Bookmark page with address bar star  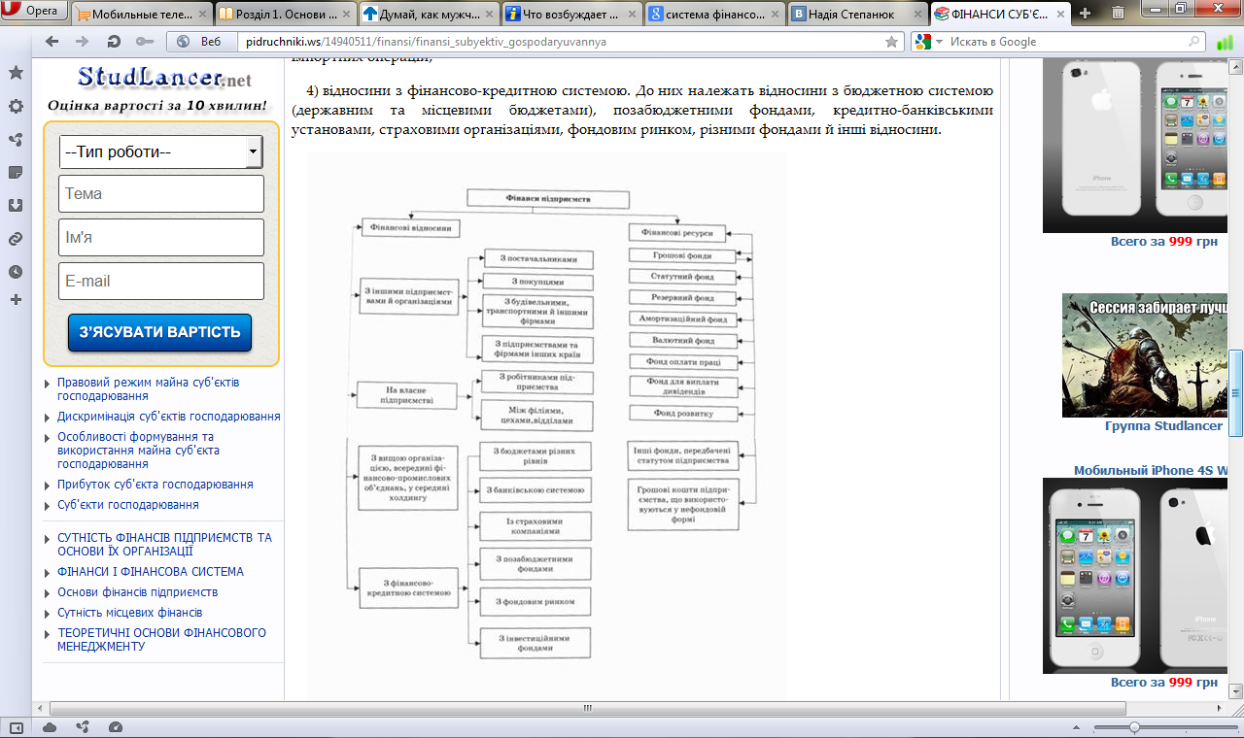point(891,42)
